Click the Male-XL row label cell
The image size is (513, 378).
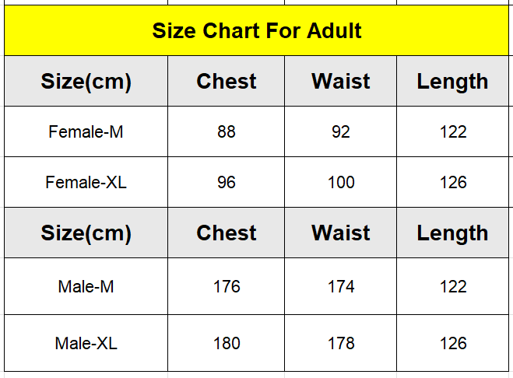click(86, 343)
